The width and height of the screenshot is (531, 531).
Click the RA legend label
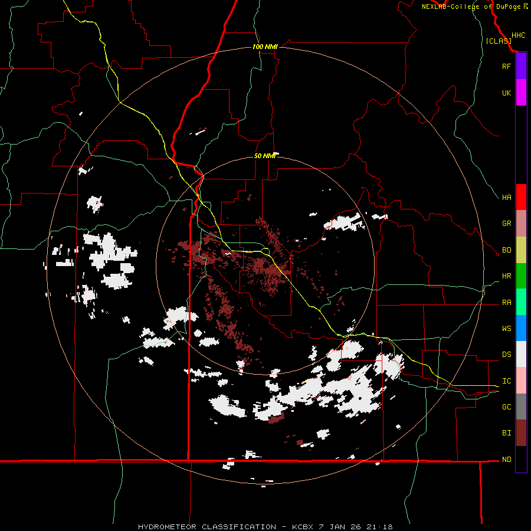tap(506, 302)
